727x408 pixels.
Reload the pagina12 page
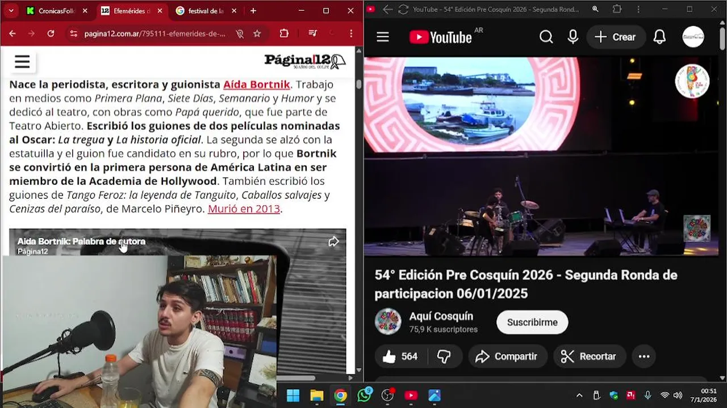(x=51, y=33)
